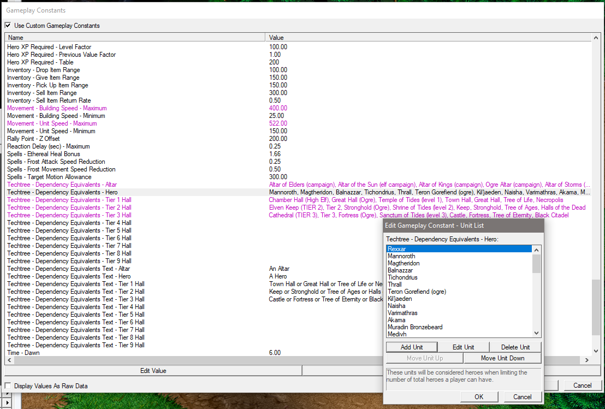This screenshot has height=409, width=605.
Task: Select Spells - Target Motion Allowance row
Action: coord(298,177)
